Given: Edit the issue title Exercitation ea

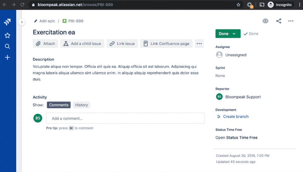Looking at the screenshot, I should click(x=54, y=32).
